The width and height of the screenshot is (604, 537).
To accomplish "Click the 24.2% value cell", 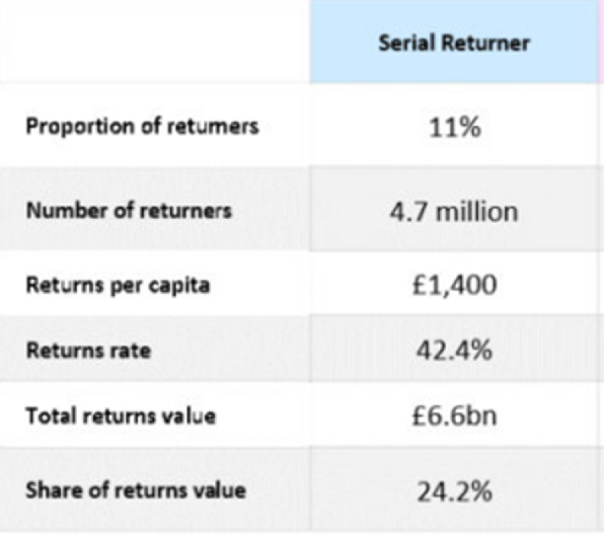I will tap(454, 491).
